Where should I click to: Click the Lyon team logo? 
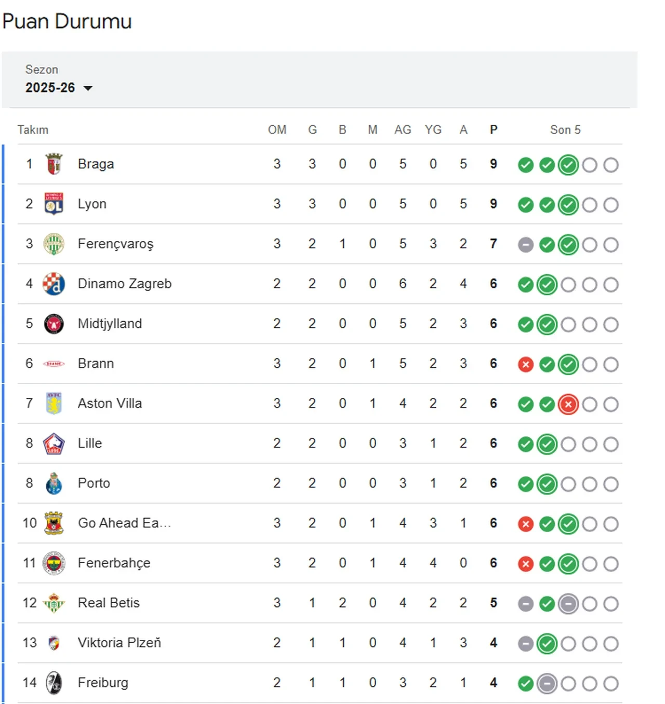click(54, 204)
